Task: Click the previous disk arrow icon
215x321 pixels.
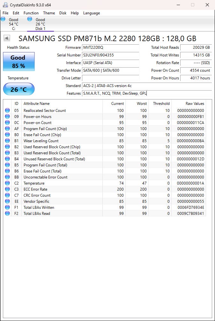Action: pos(7,38)
